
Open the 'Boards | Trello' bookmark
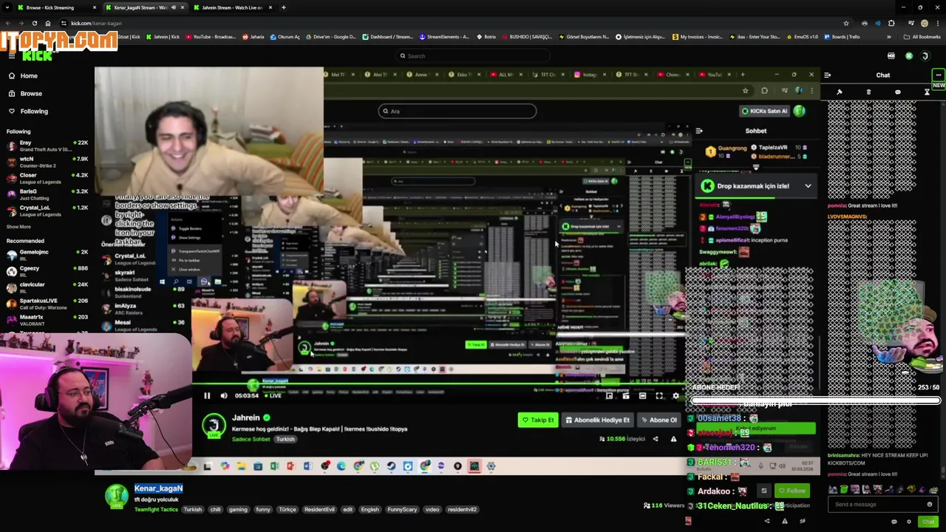tap(843, 36)
